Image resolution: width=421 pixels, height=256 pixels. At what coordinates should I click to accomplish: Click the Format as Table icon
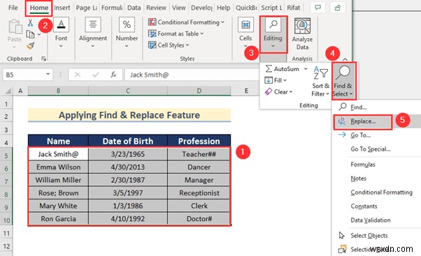pyautogui.click(x=152, y=33)
